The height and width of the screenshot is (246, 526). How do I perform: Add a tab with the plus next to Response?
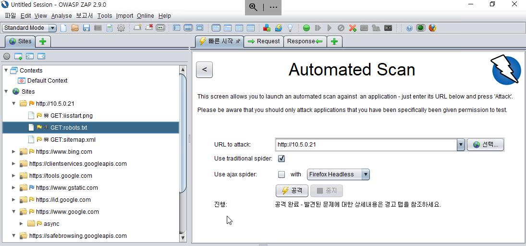334,42
